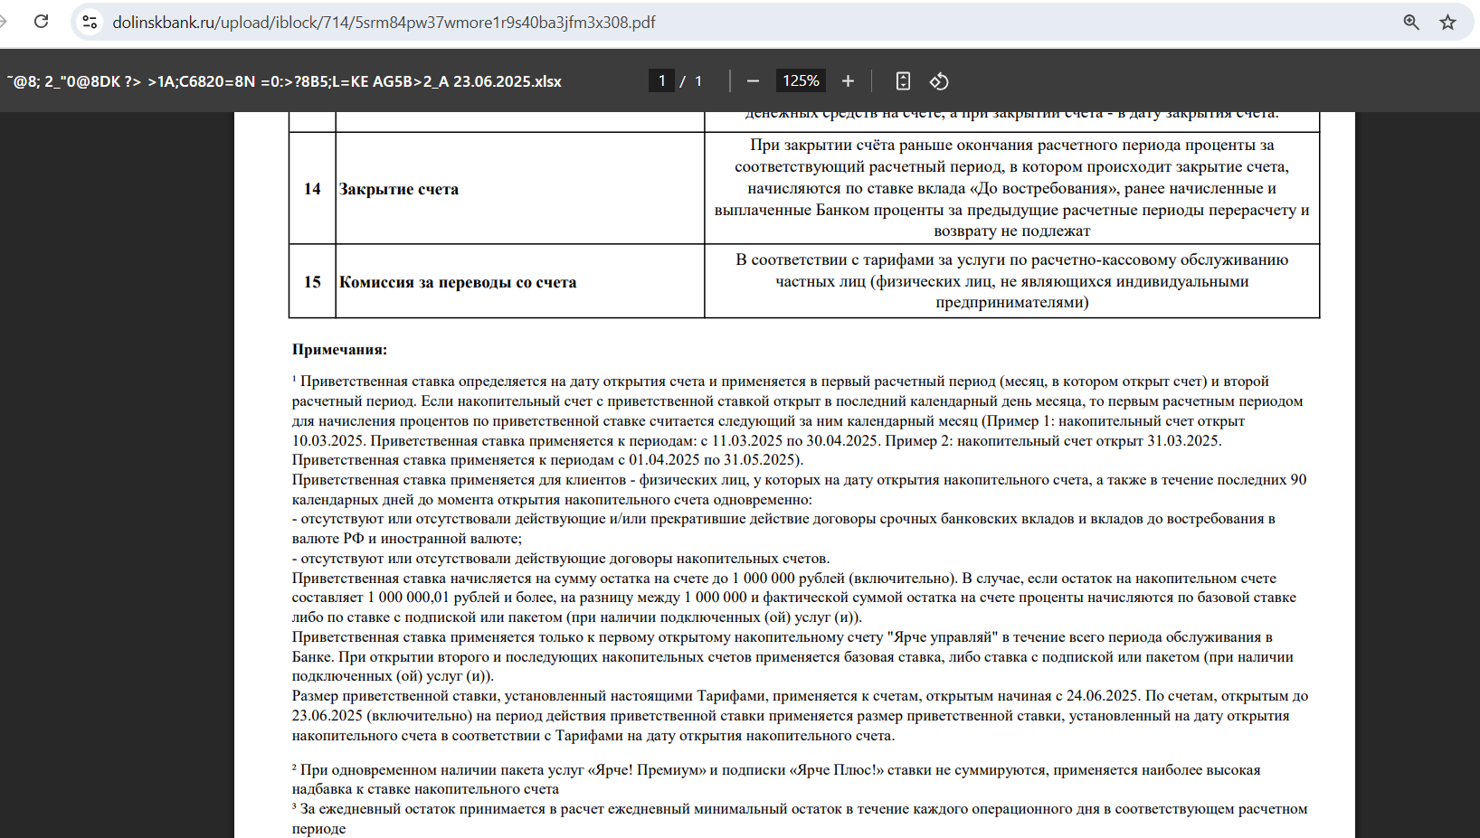The image size is (1480, 838).
Task: Click the "Примечания:" heading
Action: 339,350
